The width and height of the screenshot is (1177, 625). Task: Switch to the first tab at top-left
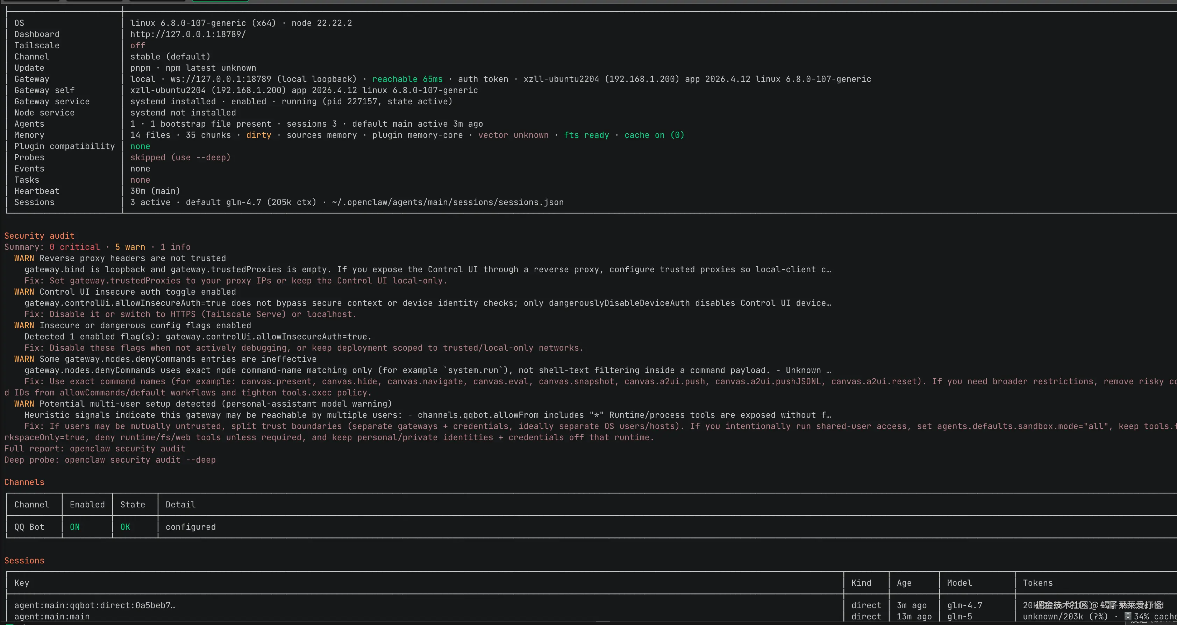point(31,1)
